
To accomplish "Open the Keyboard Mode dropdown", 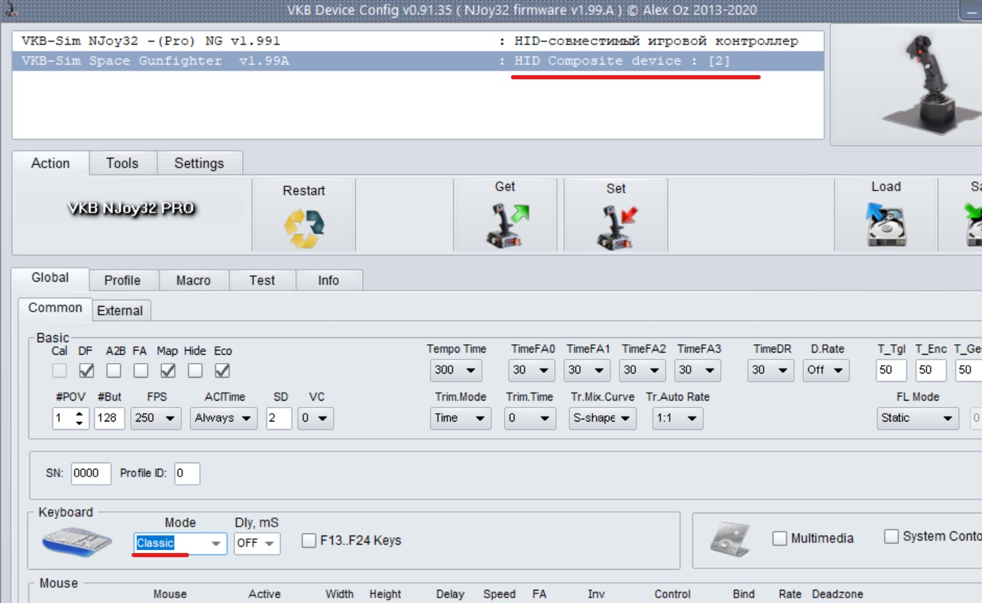I will [180, 543].
